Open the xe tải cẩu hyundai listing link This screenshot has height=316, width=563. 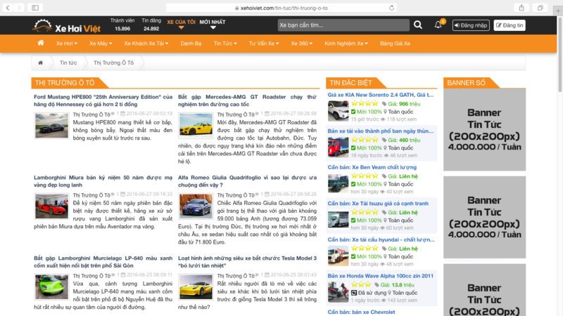click(381, 239)
